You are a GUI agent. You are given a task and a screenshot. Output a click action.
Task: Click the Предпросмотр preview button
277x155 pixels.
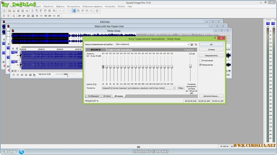coord(211,55)
